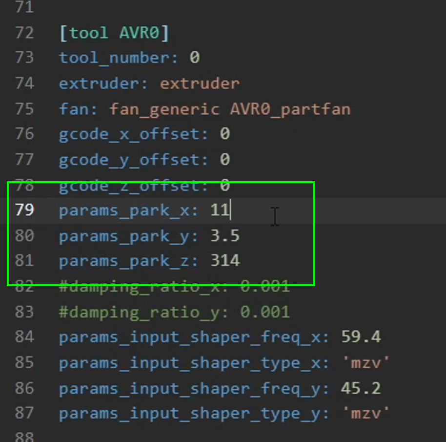Click line number 87 in the gutter
The width and height of the screenshot is (446, 442).
click(24, 414)
